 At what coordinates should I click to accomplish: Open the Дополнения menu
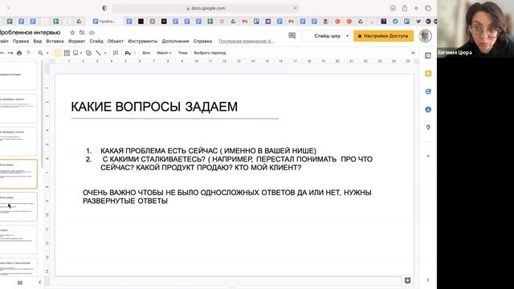pyautogui.click(x=175, y=41)
